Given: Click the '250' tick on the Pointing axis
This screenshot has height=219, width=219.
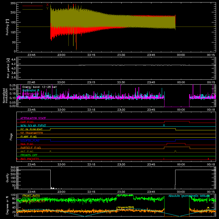Looking at the screenshot, I should (13, 3).
